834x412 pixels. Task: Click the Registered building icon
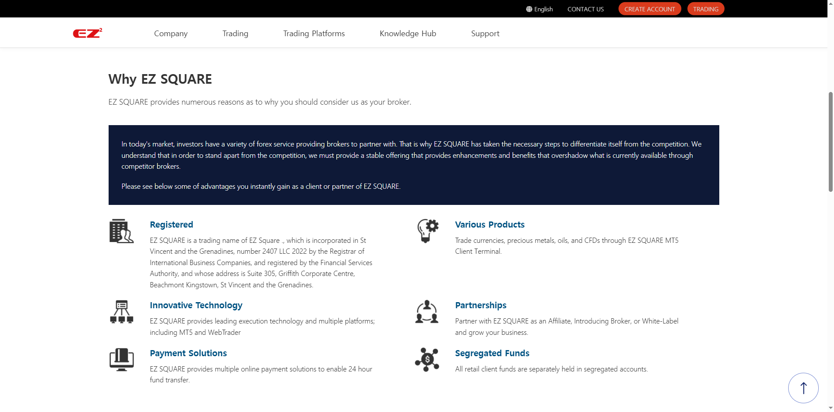point(121,231)
